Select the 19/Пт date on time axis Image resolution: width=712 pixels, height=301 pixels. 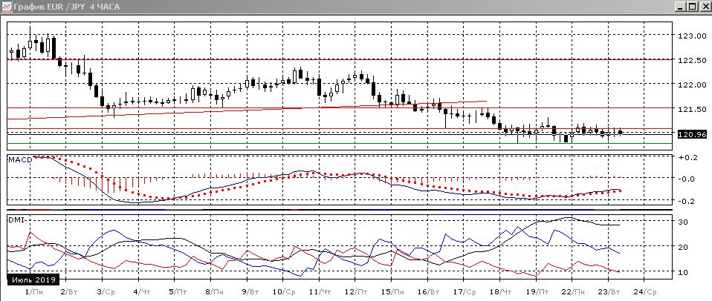[x=535, y=293]
